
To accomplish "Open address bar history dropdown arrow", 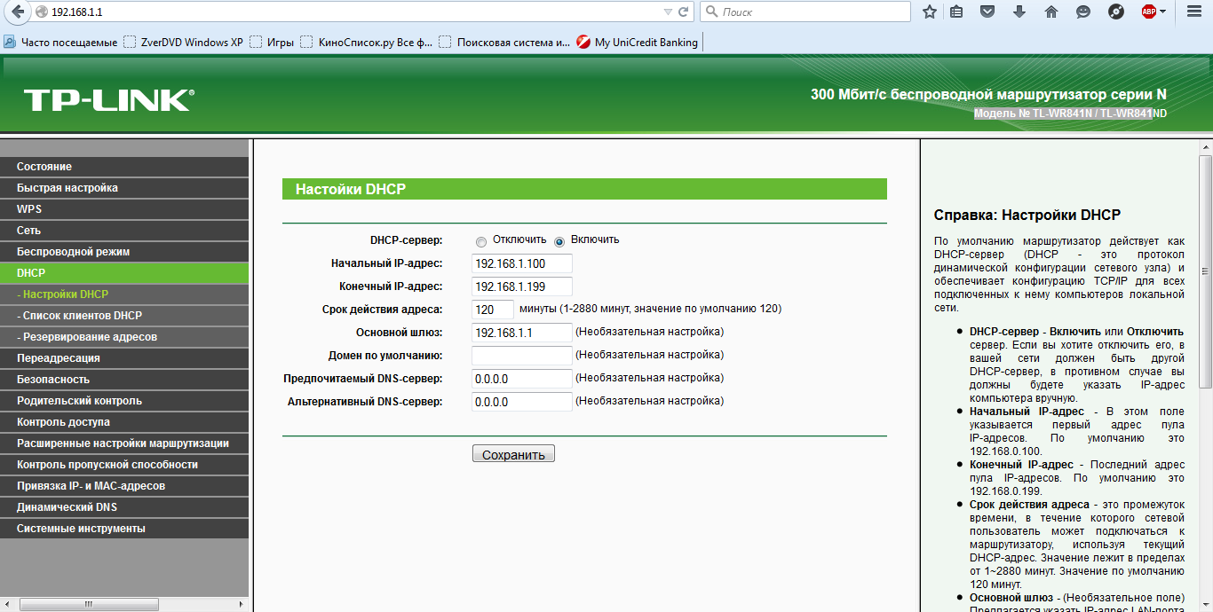I will pyautogui.click(x=668, y=12).
